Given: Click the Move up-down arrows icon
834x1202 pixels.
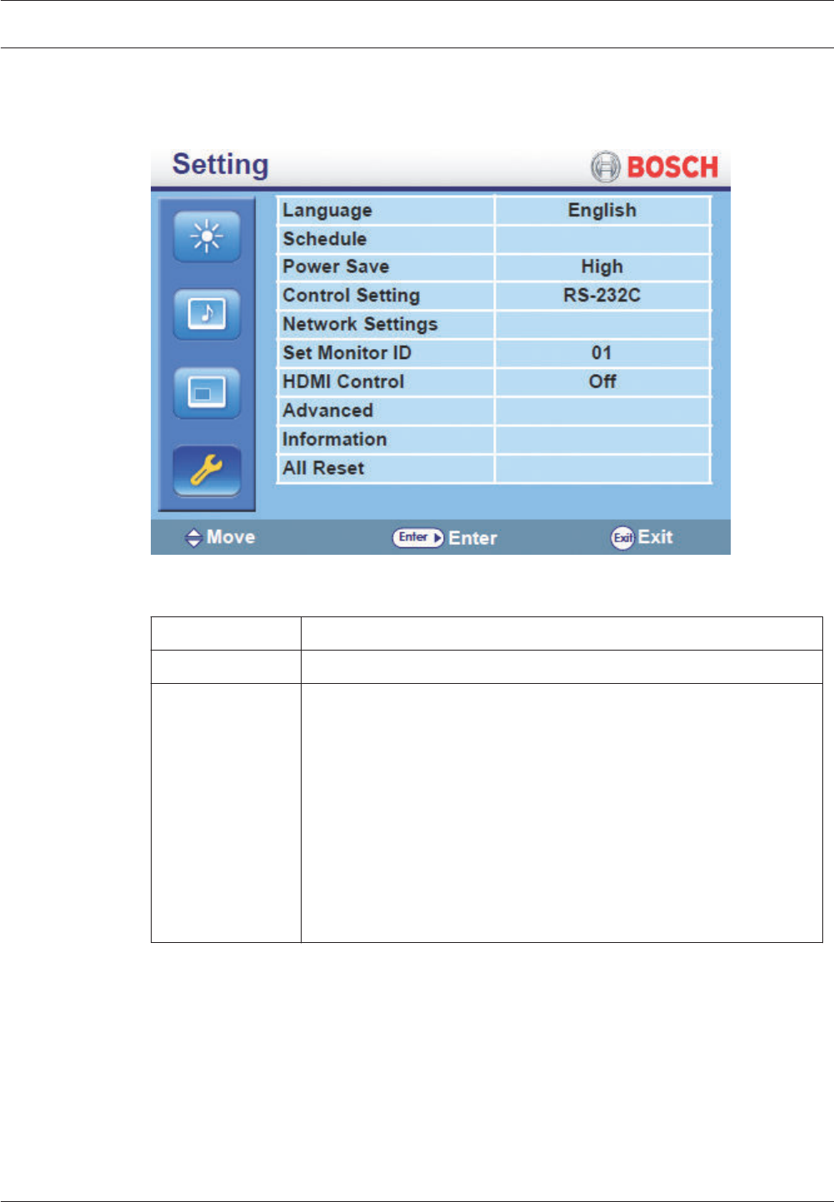Looking at the screenshot, I should pyautogui.click(x=193, y=538).
